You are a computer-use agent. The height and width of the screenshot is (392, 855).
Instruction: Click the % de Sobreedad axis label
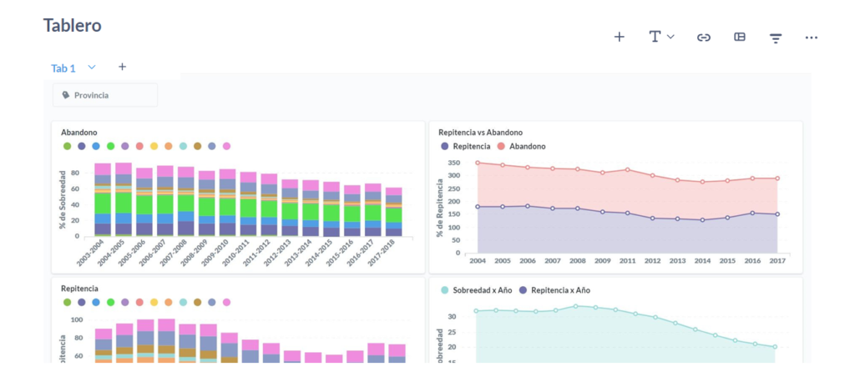[63, 200]
